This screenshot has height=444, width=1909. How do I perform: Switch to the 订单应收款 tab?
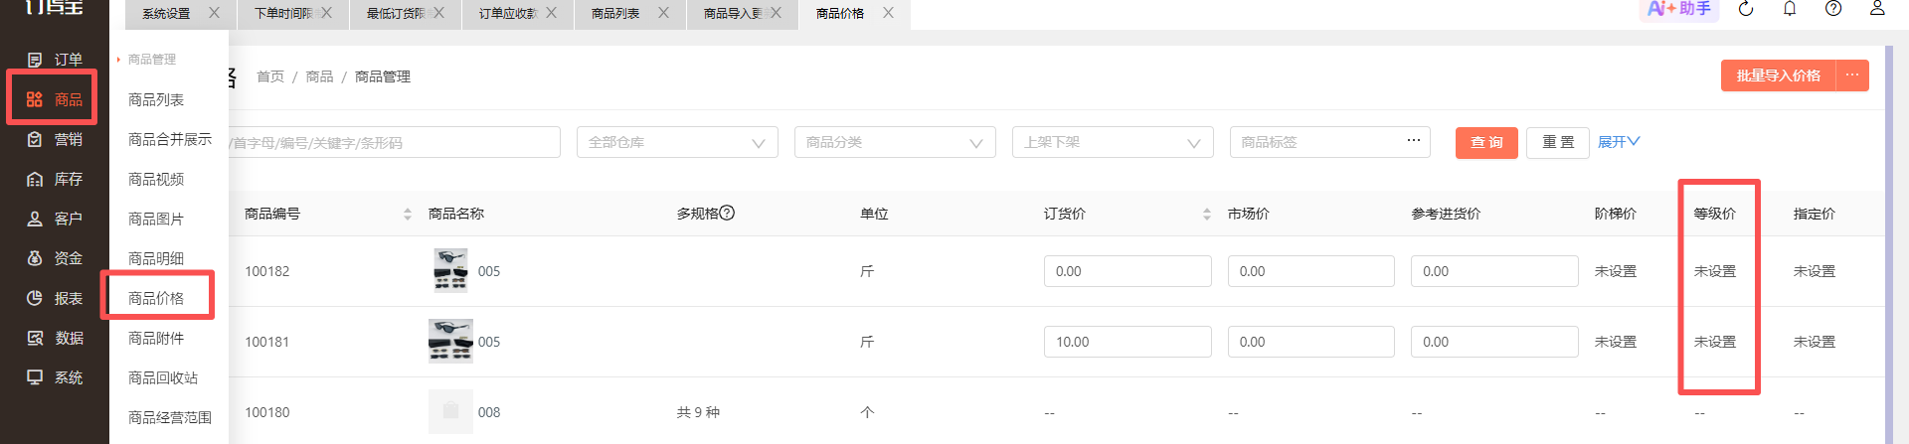508,14
